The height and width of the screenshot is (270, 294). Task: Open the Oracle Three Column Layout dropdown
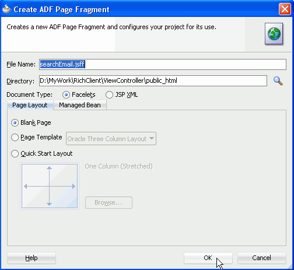point(111,139)
